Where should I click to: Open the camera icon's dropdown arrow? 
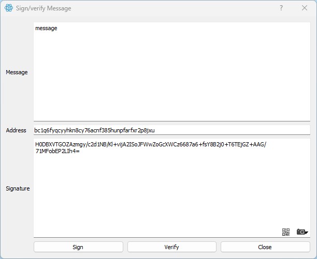[x=307, y=233]
